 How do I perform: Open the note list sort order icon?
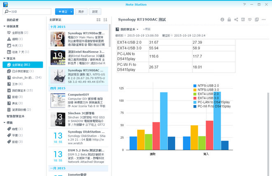tap(105, 20)
